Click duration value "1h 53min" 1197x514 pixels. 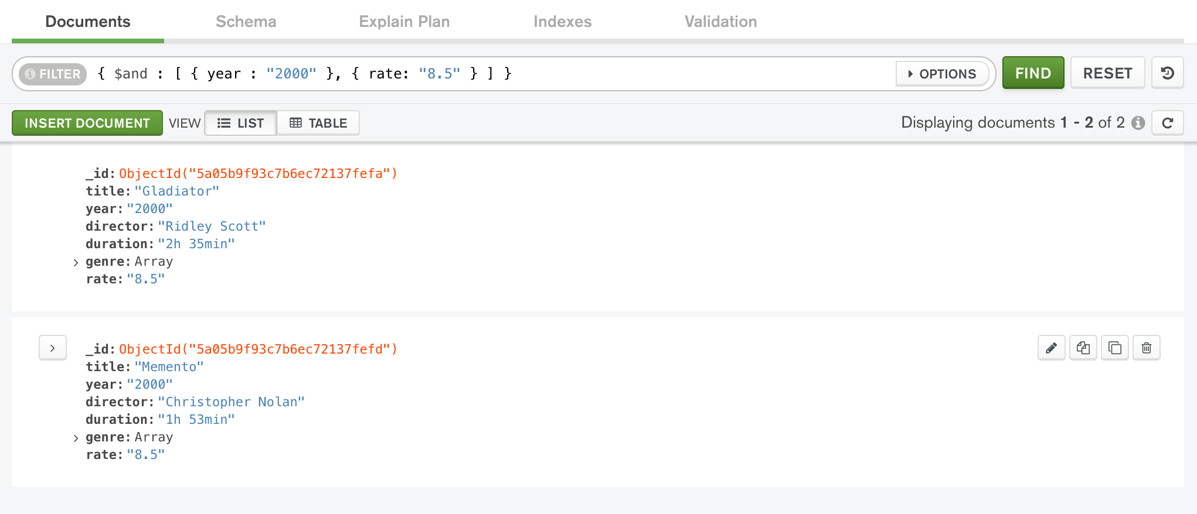click(196, 419)
